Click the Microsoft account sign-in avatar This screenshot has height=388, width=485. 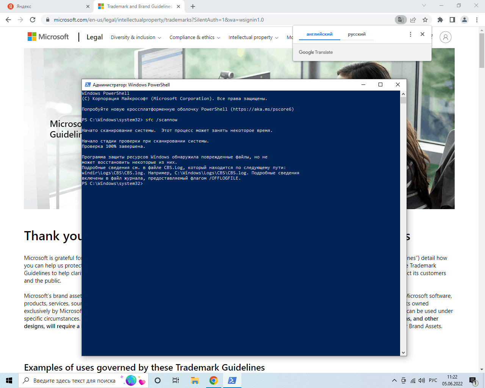(x=446, y=37)
